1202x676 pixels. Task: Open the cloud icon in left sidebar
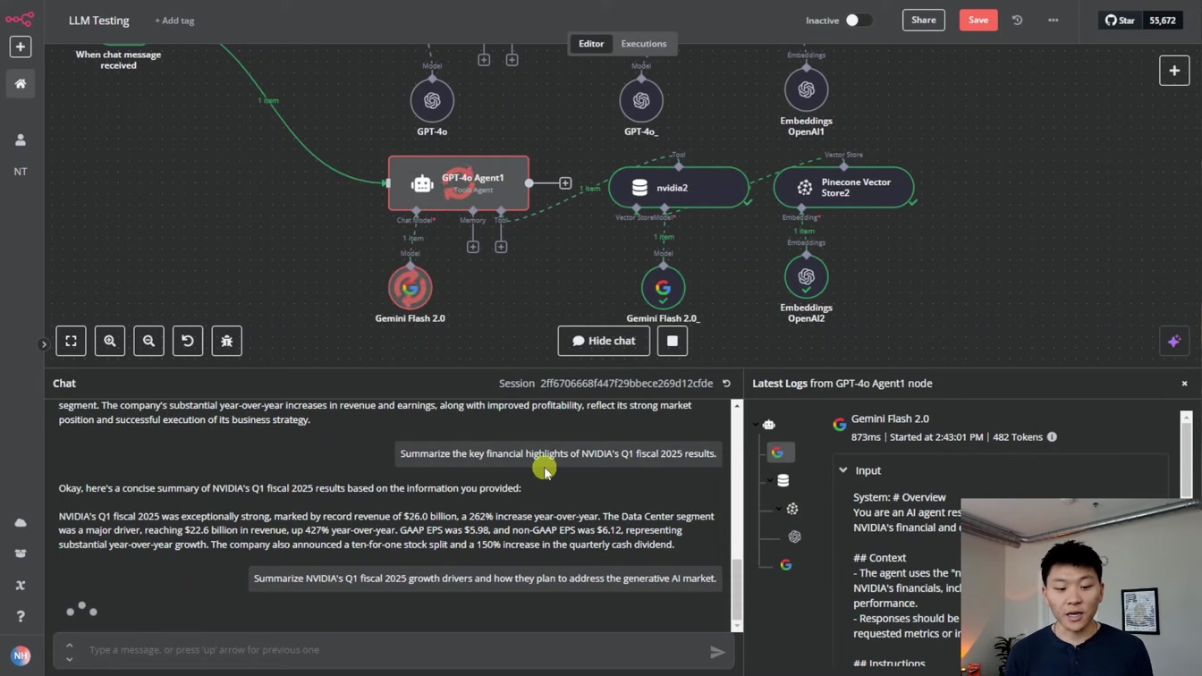(x=20, y=522)
